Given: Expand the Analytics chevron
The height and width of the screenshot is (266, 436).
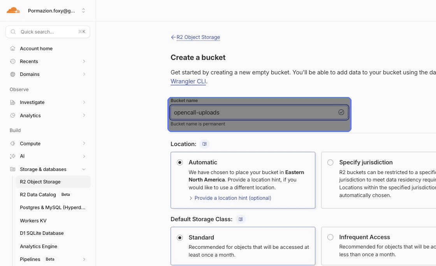Looking at the screenshot, I should click(x=84, y=115).
